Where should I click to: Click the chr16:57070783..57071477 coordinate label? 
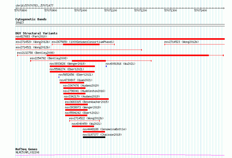(34, 5)
